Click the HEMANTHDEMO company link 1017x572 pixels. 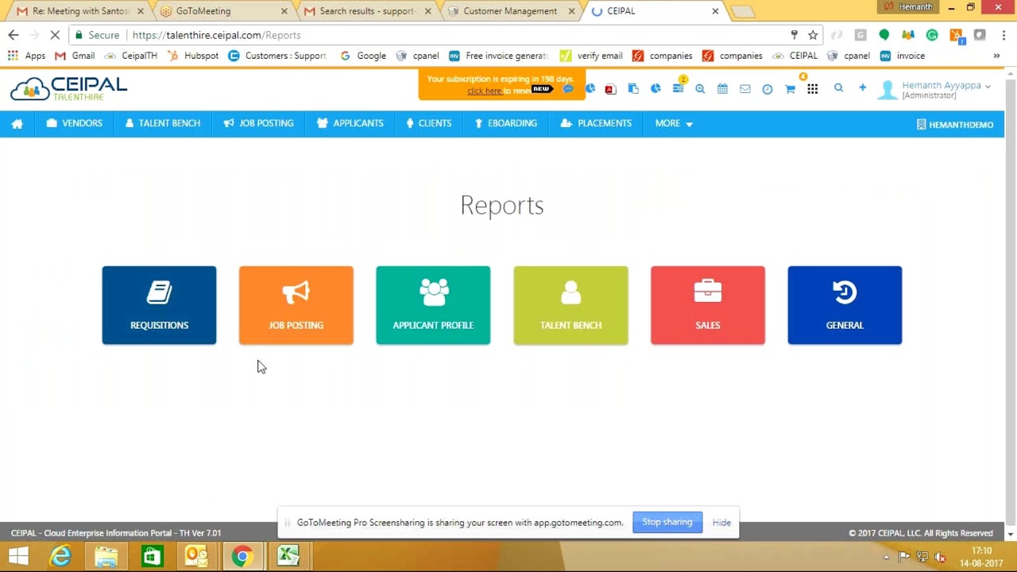[955, 125]
